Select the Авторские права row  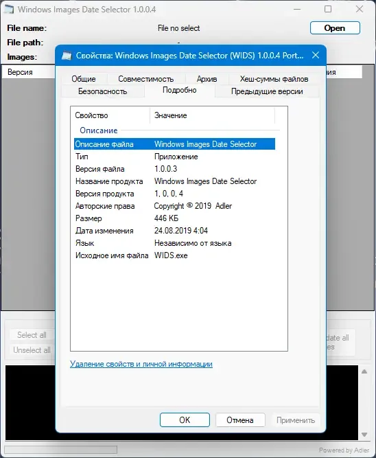point(174,206)
